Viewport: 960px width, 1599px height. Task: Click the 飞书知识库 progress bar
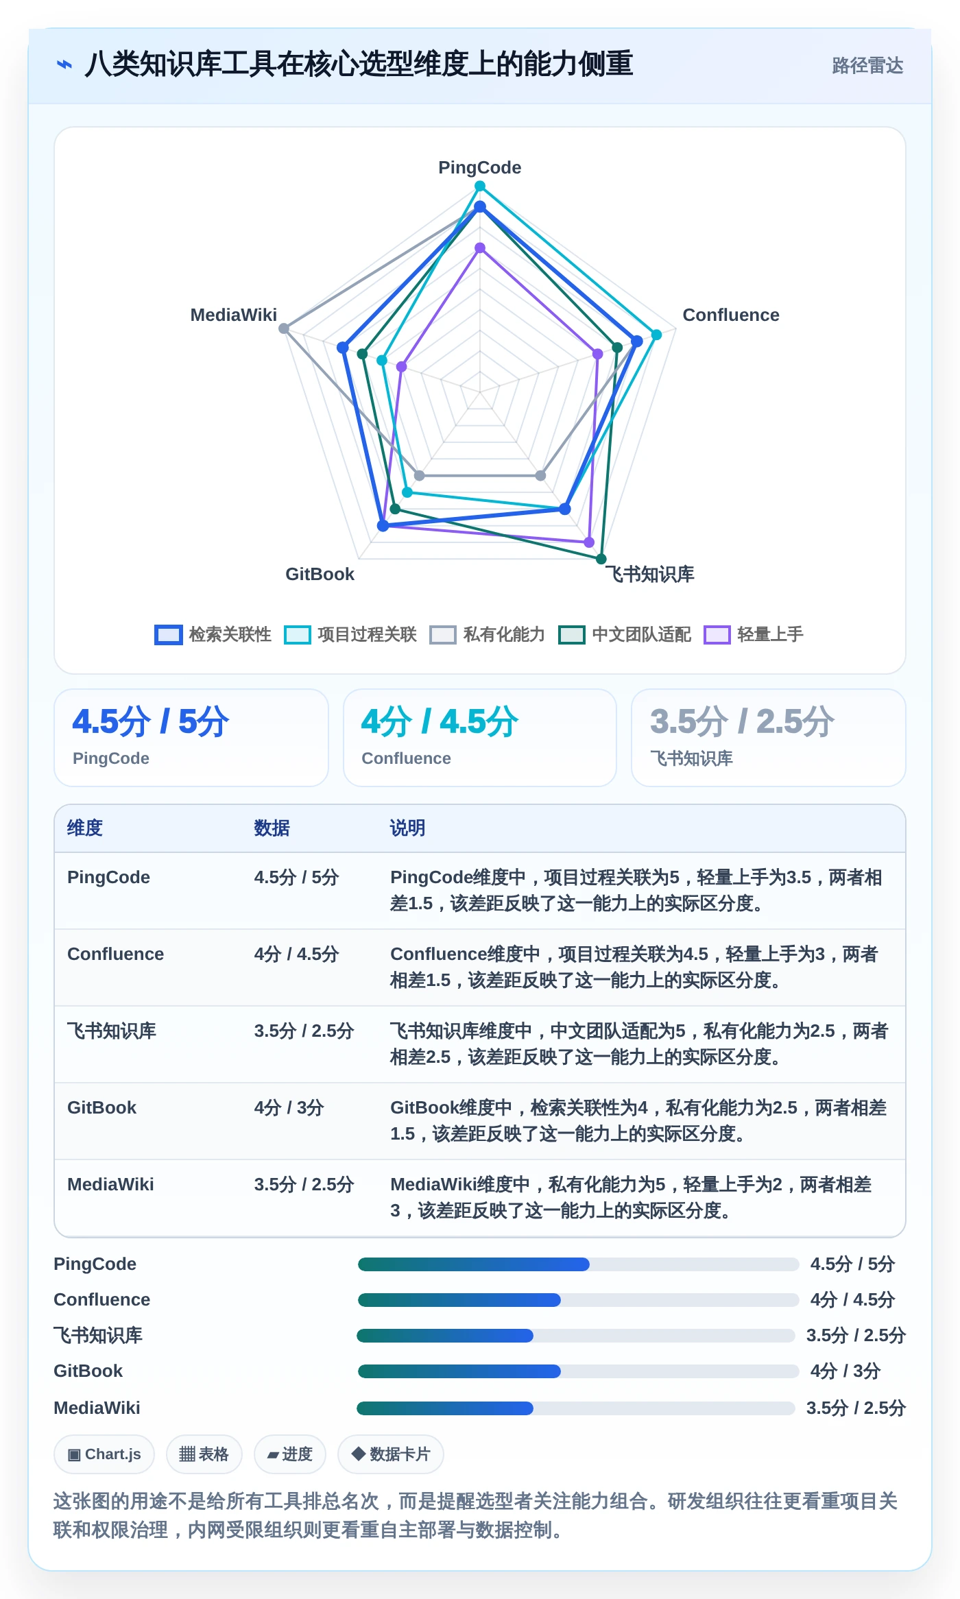(576, 1336)
